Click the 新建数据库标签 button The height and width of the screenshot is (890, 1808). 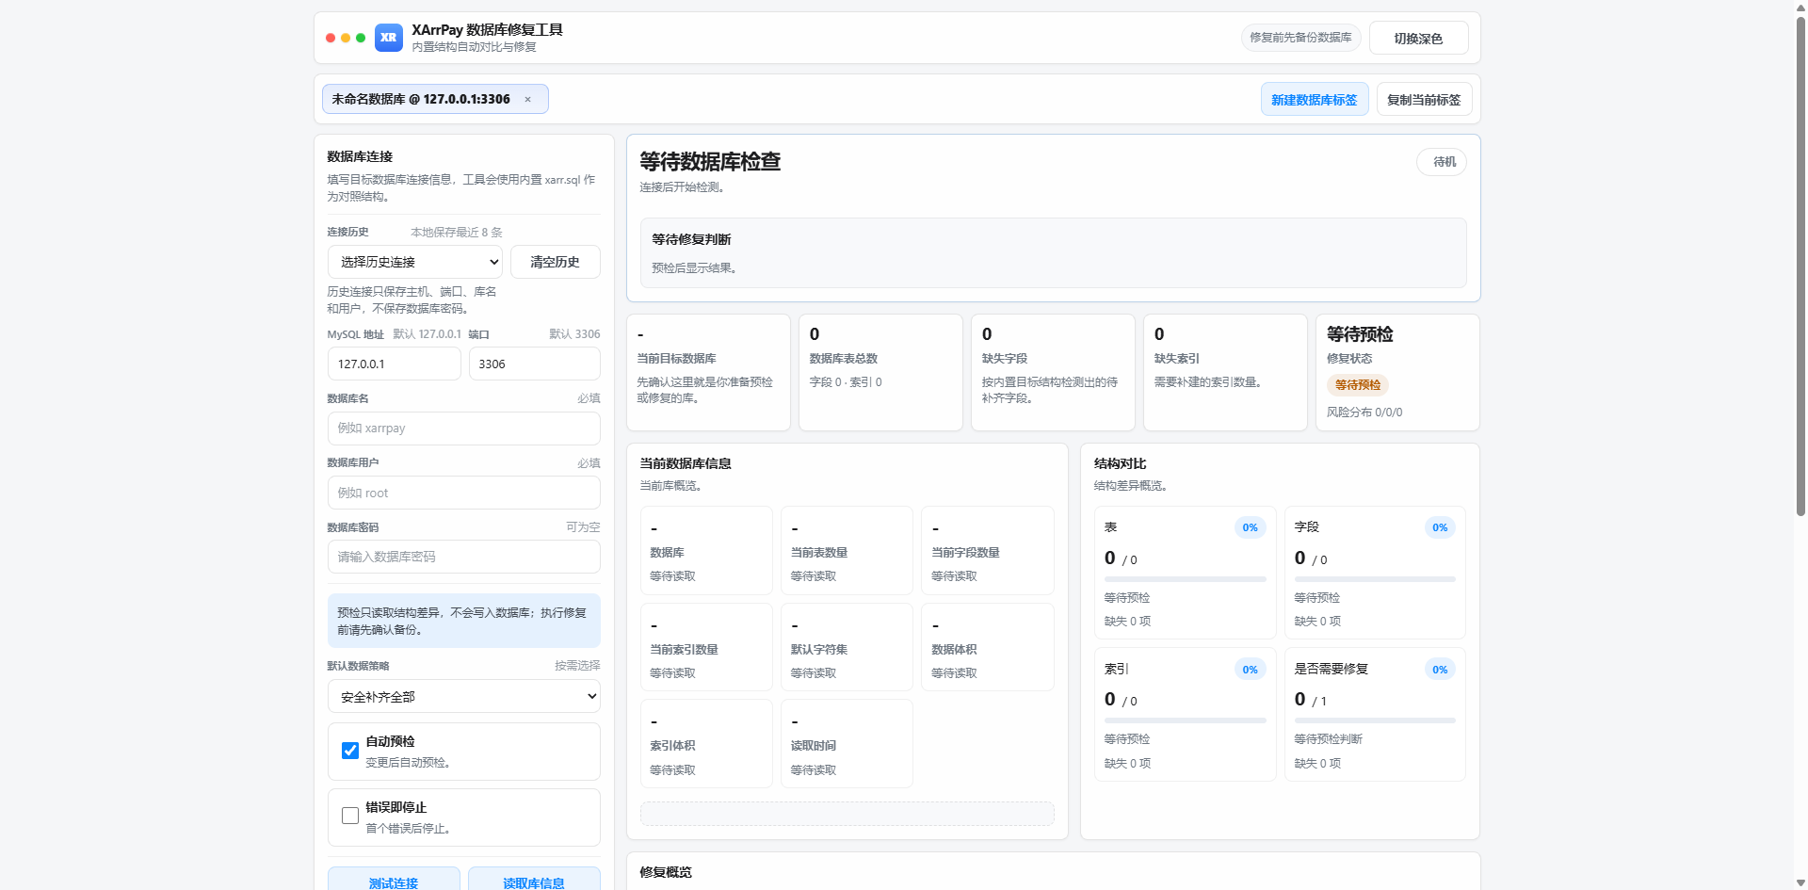point(1314,99)
